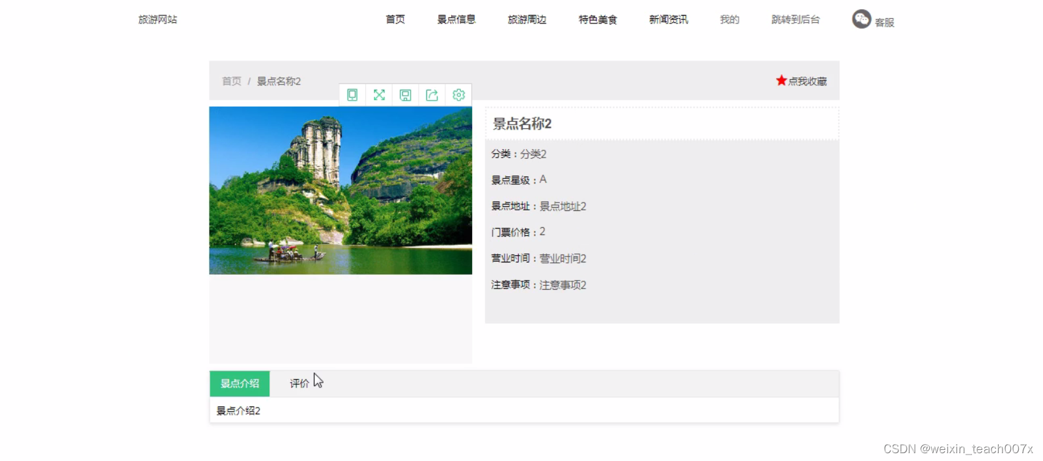This screenshot has height=461, width=1043.
Task: Click the 门票价格：2 text row
Action: point(518,232)
